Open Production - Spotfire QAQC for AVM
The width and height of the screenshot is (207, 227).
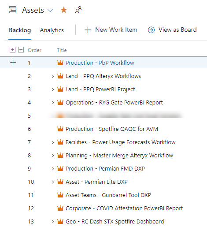[x=112, y=129]
